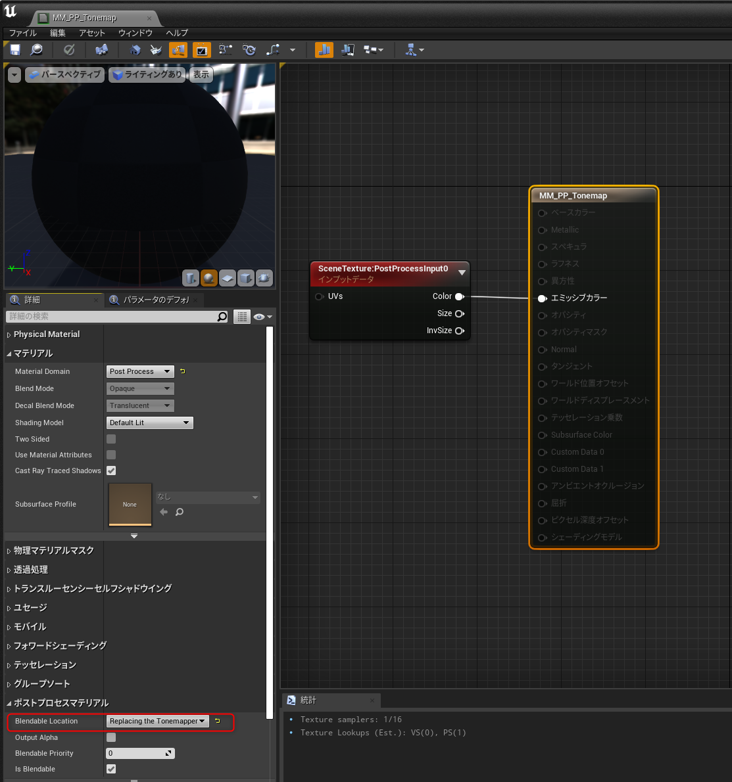Switch the preview mesh to the teapot

(264, 279)
